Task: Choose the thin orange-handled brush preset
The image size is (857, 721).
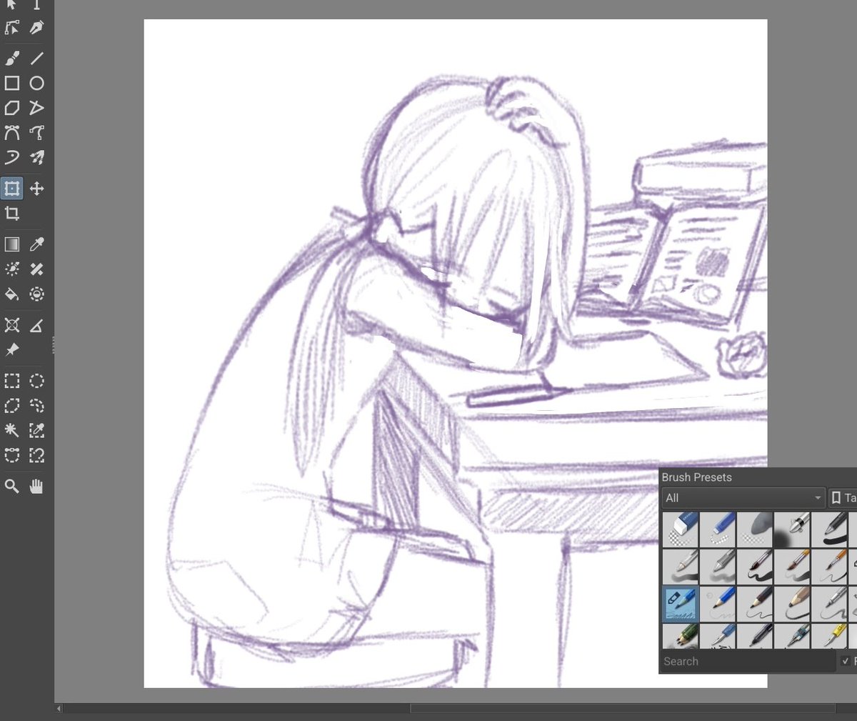Action: (829, 567)
